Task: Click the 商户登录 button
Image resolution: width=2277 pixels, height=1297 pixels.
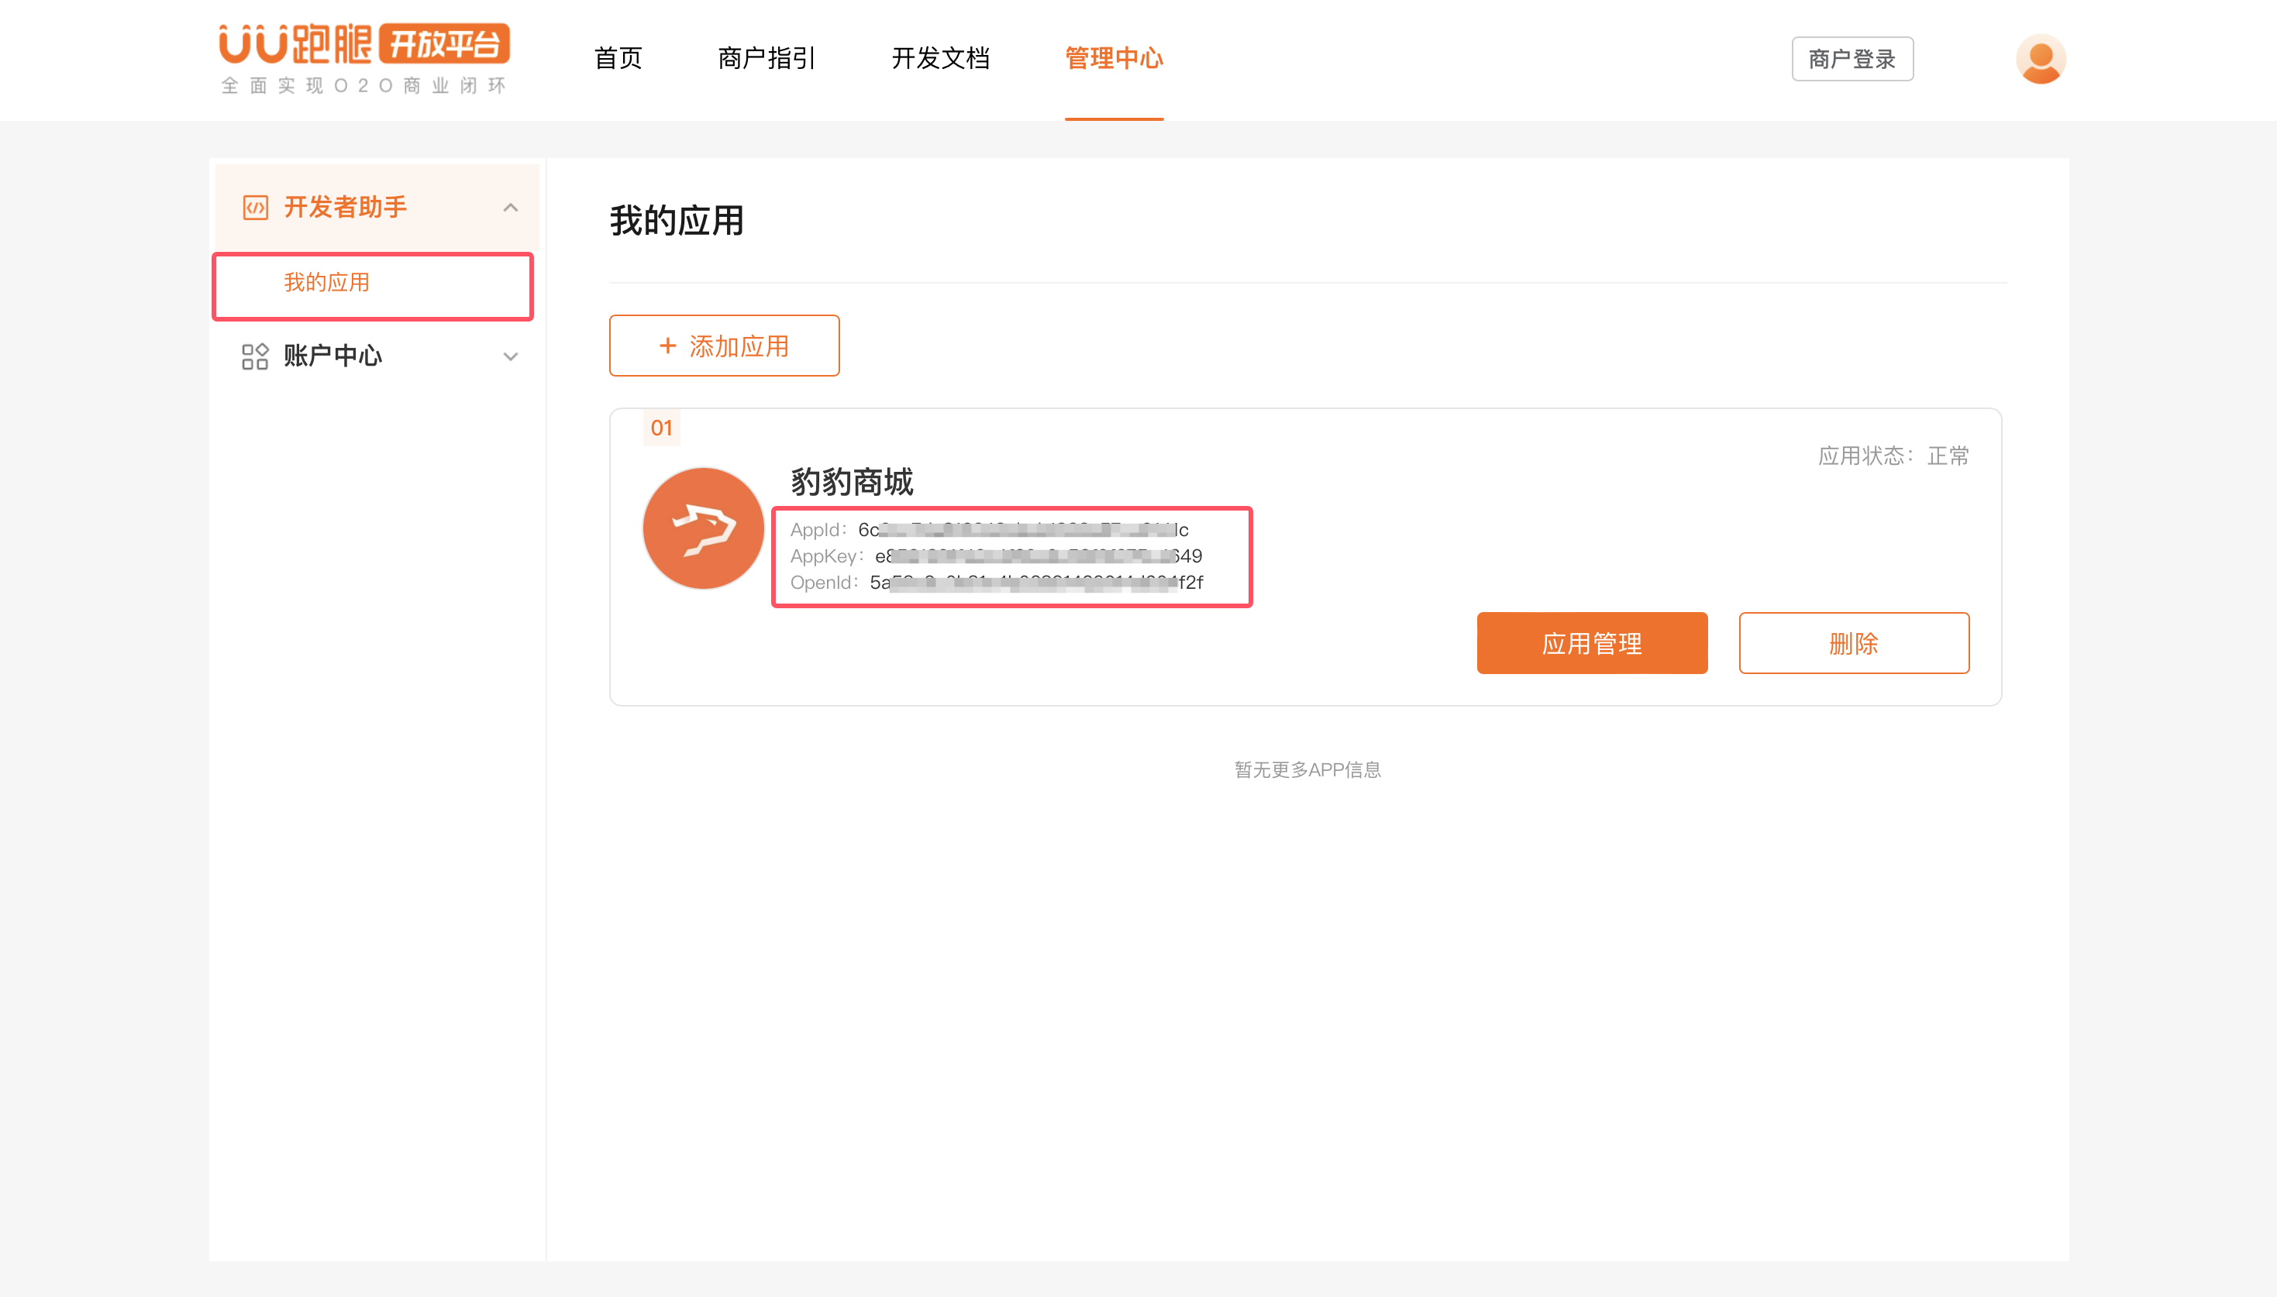Action: (1852, 59)
